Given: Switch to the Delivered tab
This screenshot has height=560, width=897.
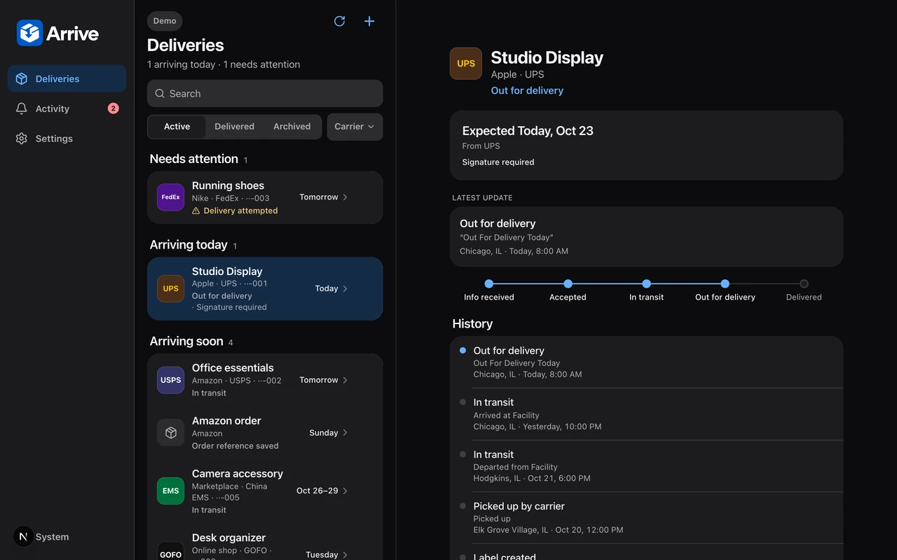Looking at the screenshot, I should [x=234, y=127].
